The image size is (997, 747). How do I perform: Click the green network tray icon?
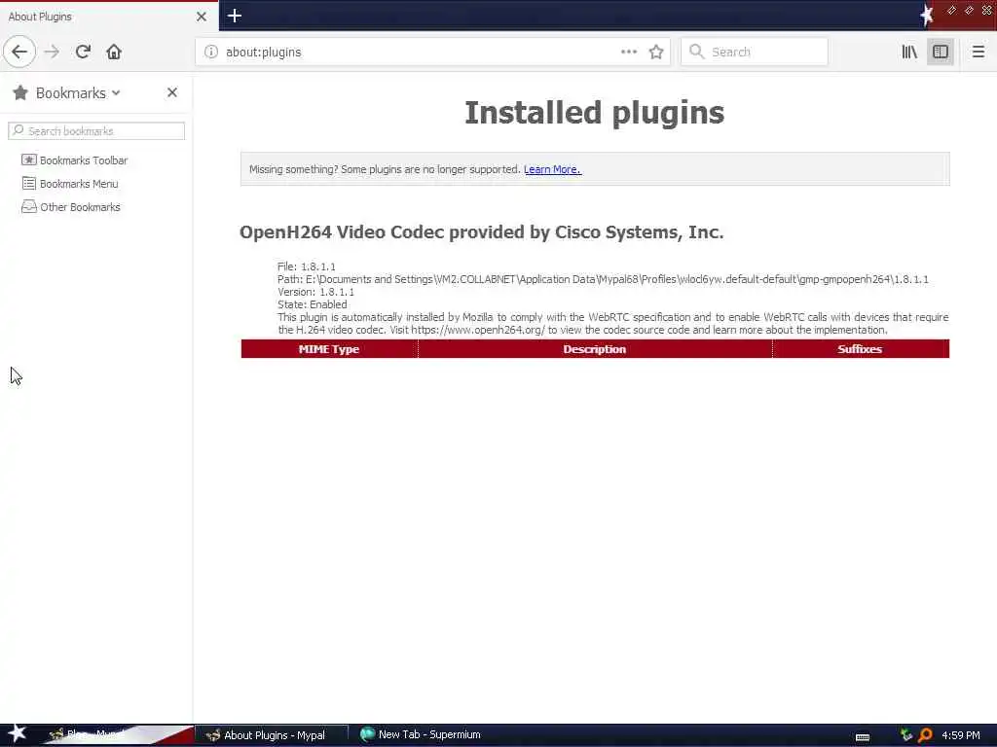pos(906,735)
